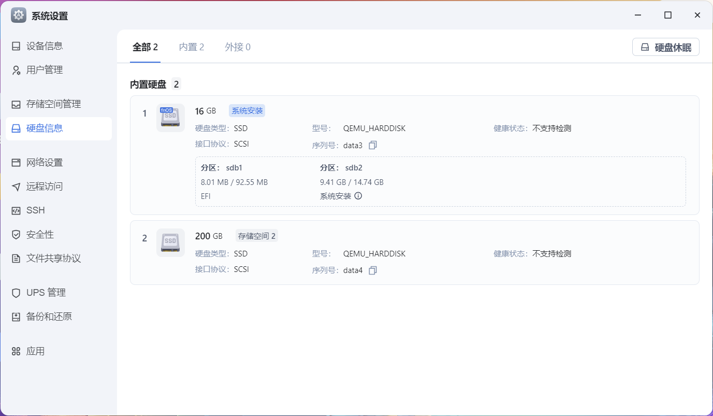Open 用户管理 in sidebar
Image resolution: width=713 pixels, height=416 pixels.
point(45,70)
